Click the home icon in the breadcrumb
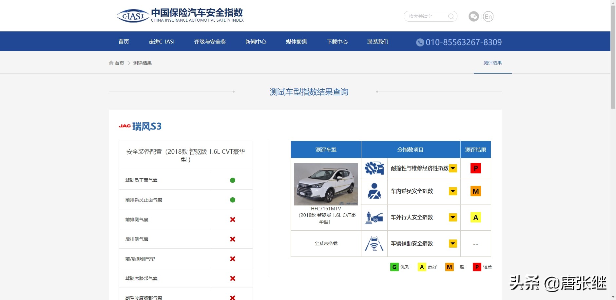The height and width of the screenshot is (300, 616). pyautogui.click(x=111, y=62)
